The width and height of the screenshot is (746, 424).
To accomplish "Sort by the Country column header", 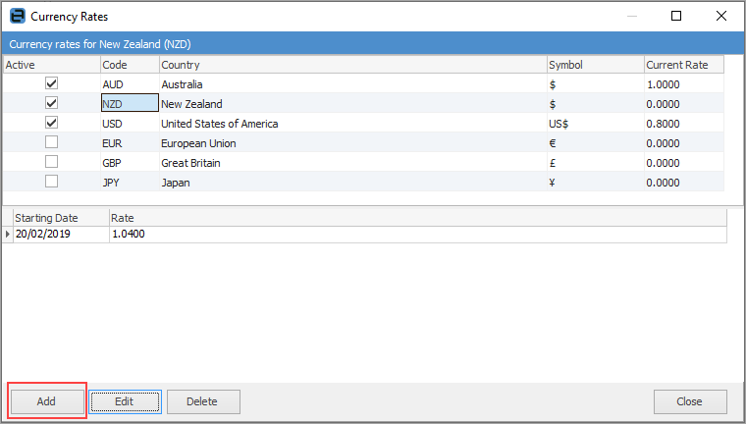I will [x=352, y=65].
